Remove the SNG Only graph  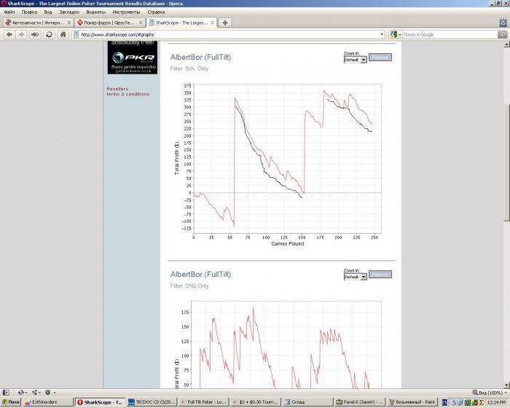tap(380, 274)
